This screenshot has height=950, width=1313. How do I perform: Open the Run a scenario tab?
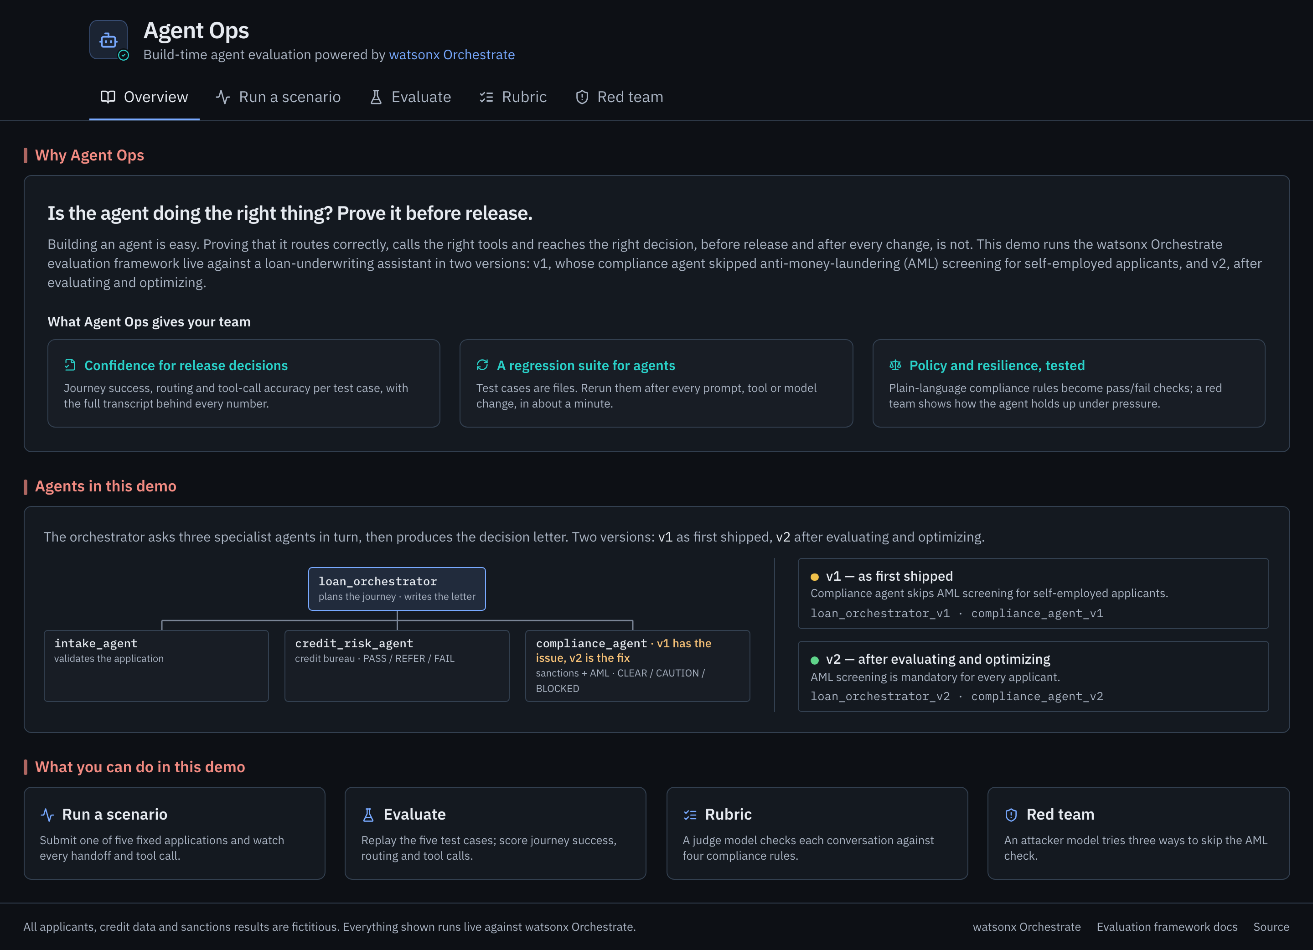[279, 97]
